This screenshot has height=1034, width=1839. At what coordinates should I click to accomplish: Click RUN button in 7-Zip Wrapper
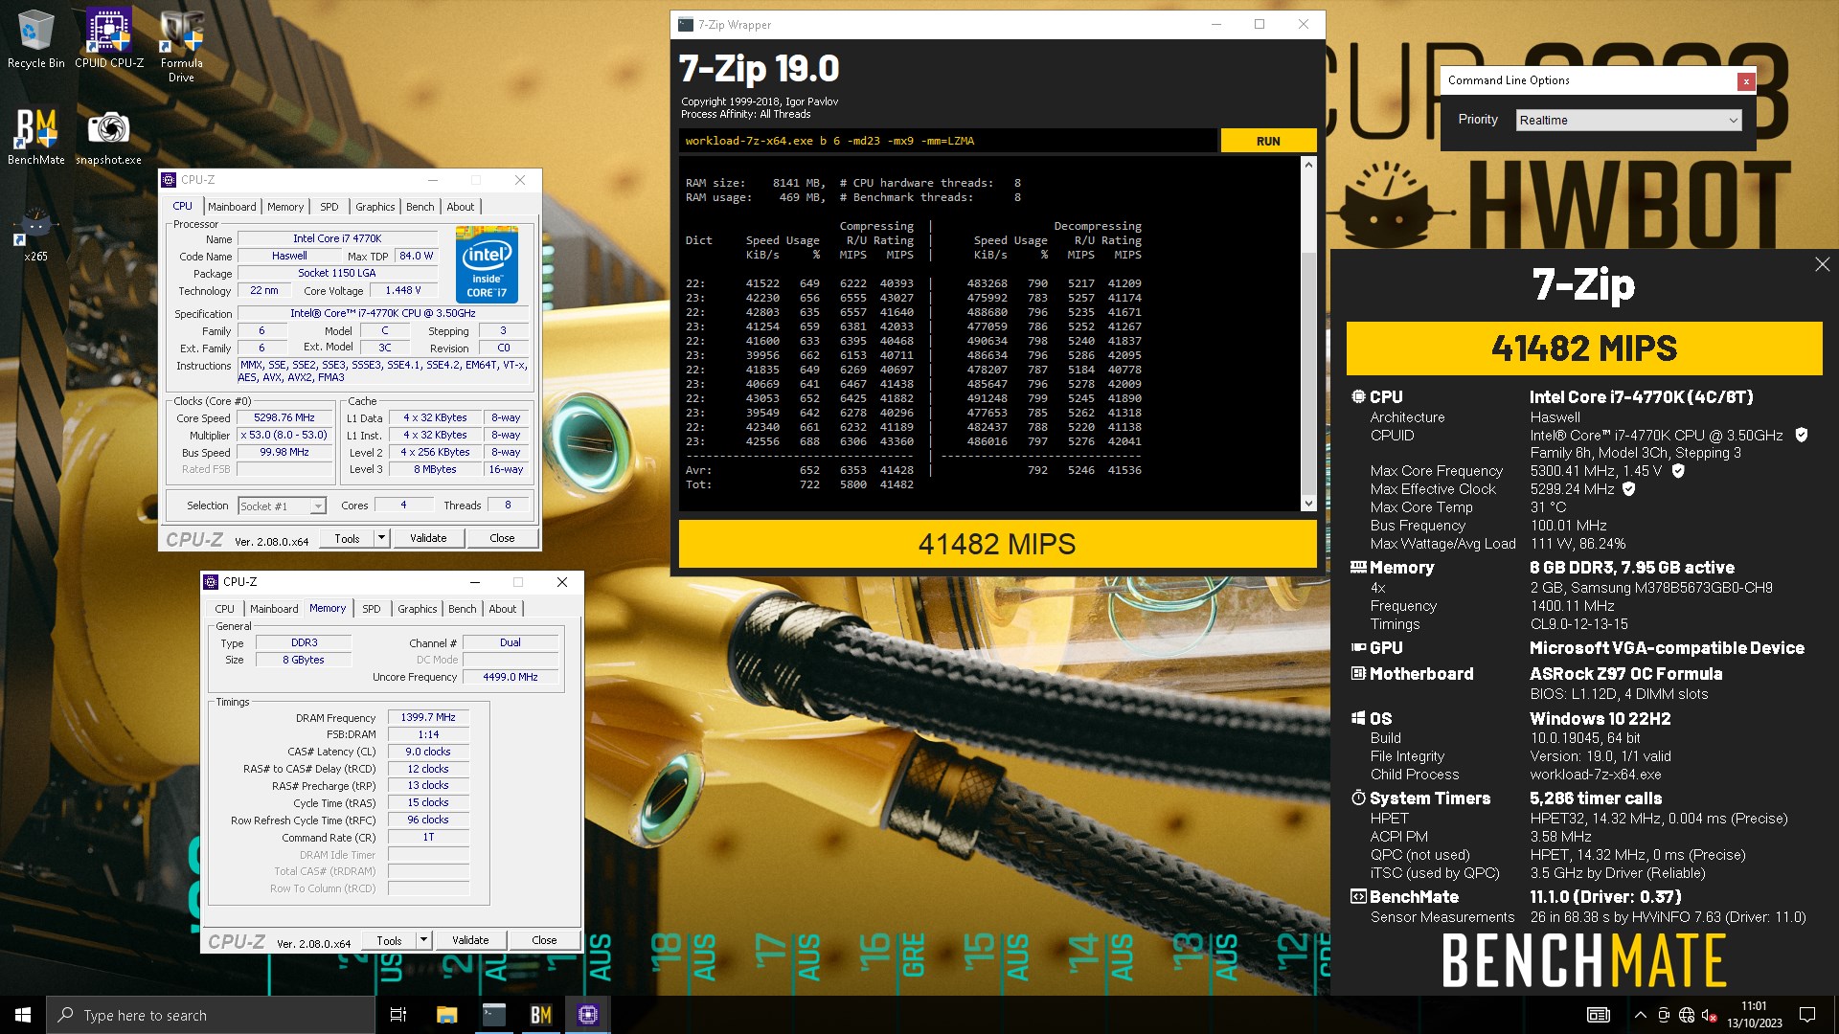pyautogui.click(x=1268, y=141)
